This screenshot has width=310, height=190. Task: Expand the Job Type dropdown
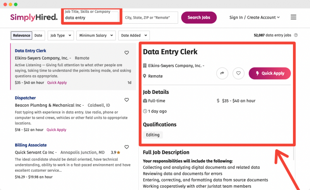point(61,35)
